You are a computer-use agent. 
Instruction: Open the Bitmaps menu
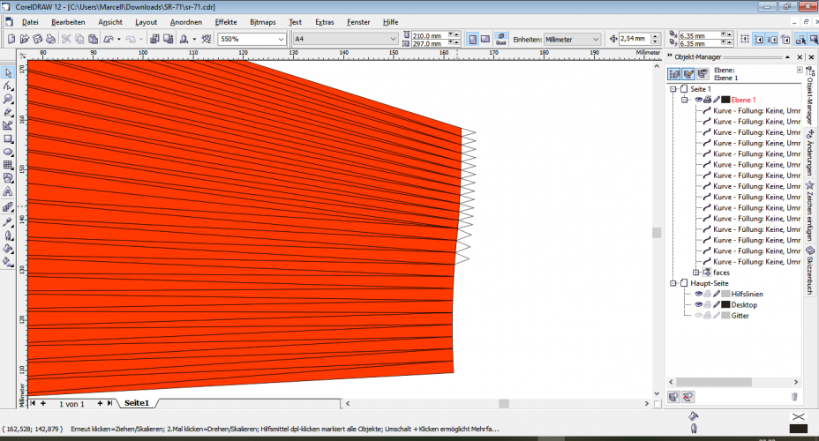tap(263, 22)
